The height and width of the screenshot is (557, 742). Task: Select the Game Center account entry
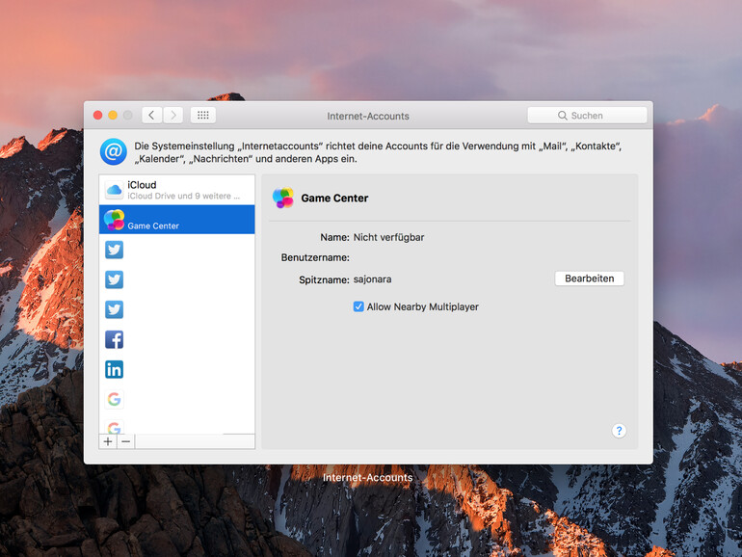click(x=176, y=220)
